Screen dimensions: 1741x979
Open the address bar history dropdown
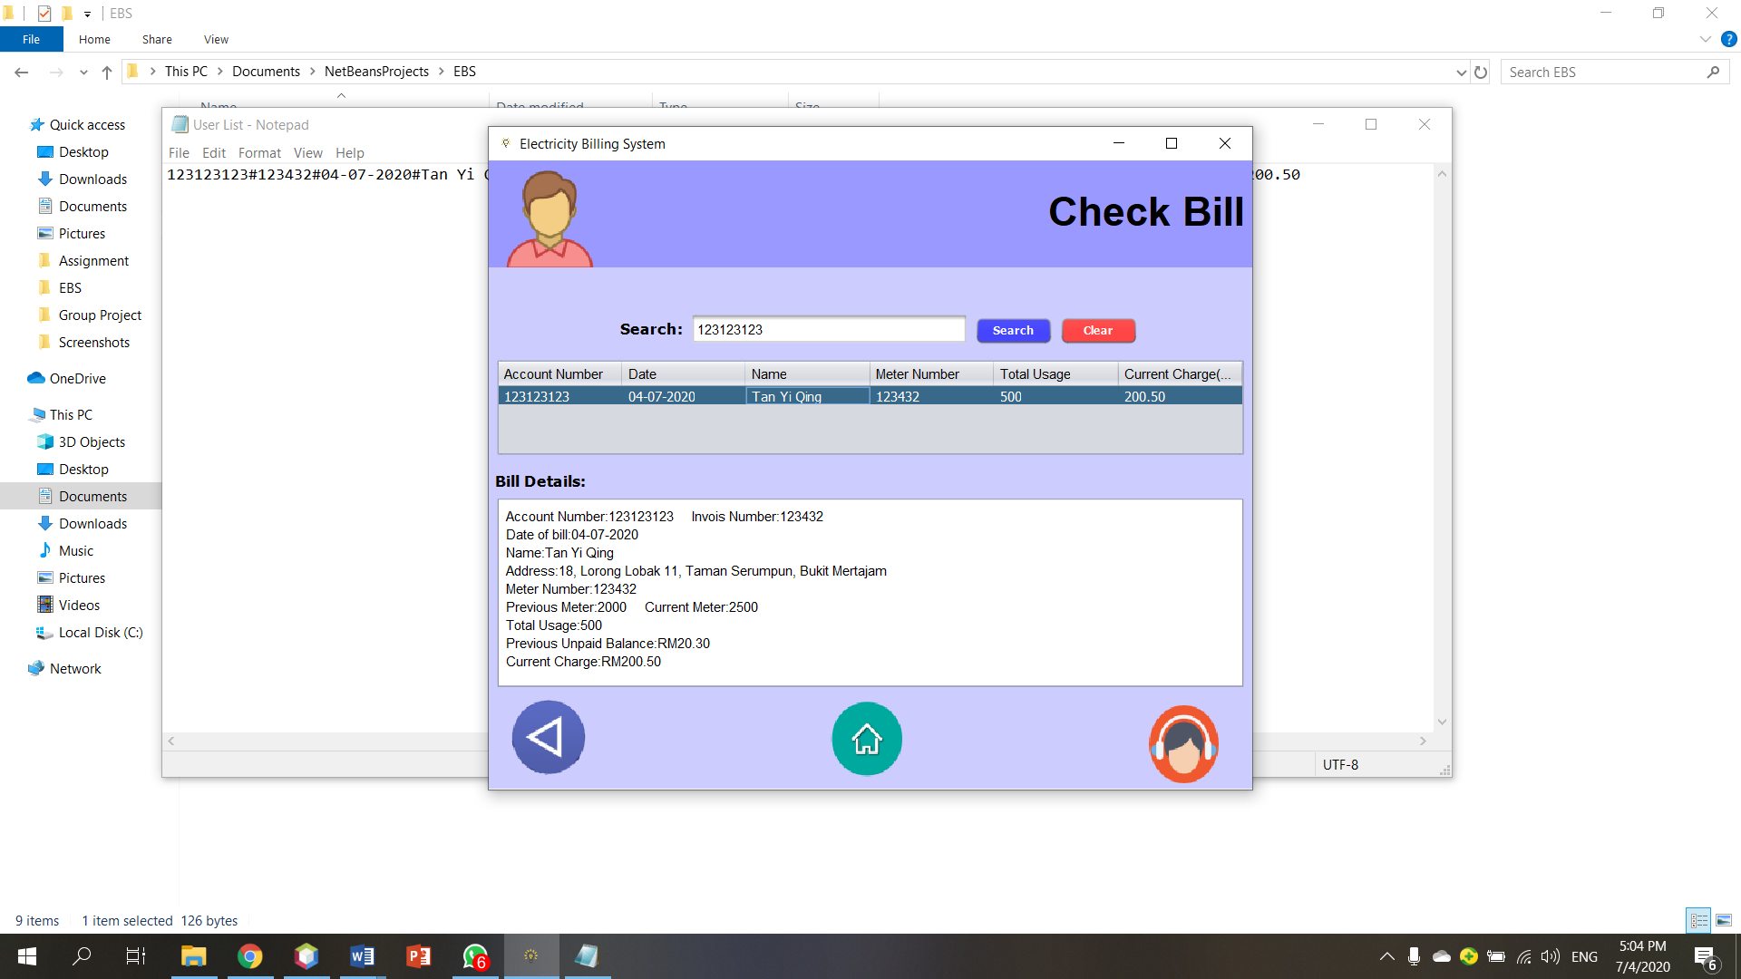(x=1461, y=72)
